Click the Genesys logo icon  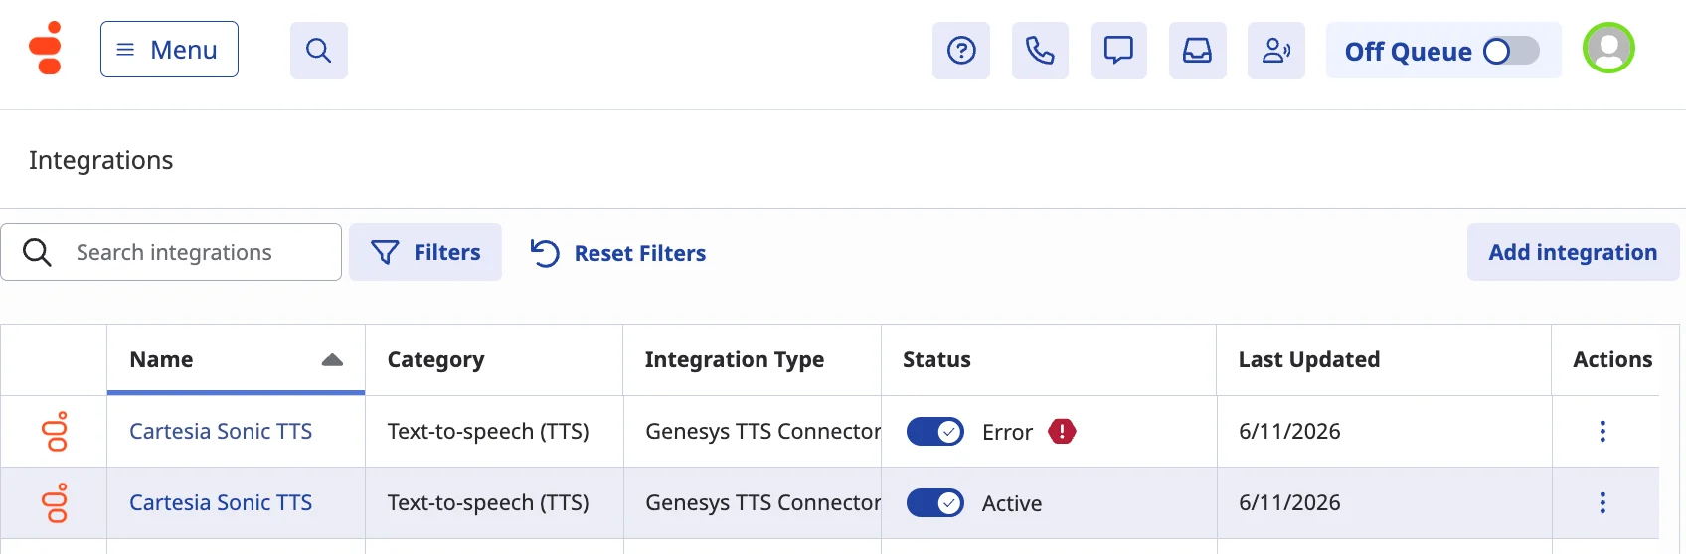[x=46, y=48]
